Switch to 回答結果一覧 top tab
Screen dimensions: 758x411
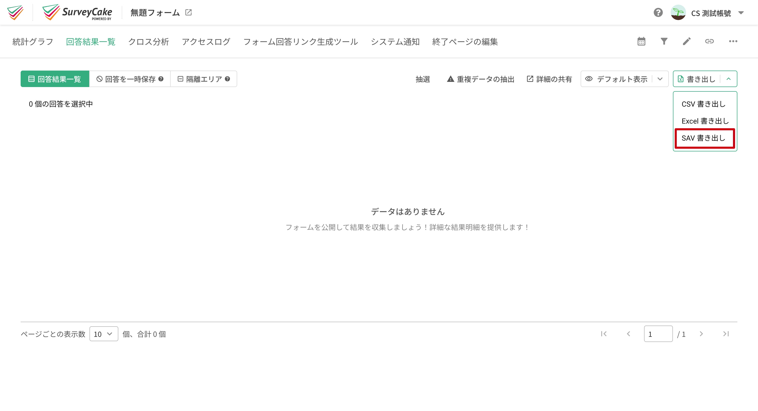[91, 42]
